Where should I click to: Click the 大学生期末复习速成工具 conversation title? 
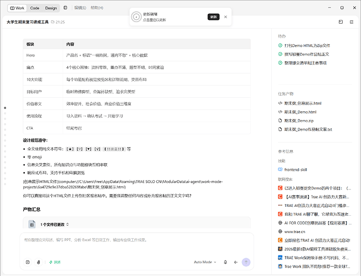tap(27, 22)
